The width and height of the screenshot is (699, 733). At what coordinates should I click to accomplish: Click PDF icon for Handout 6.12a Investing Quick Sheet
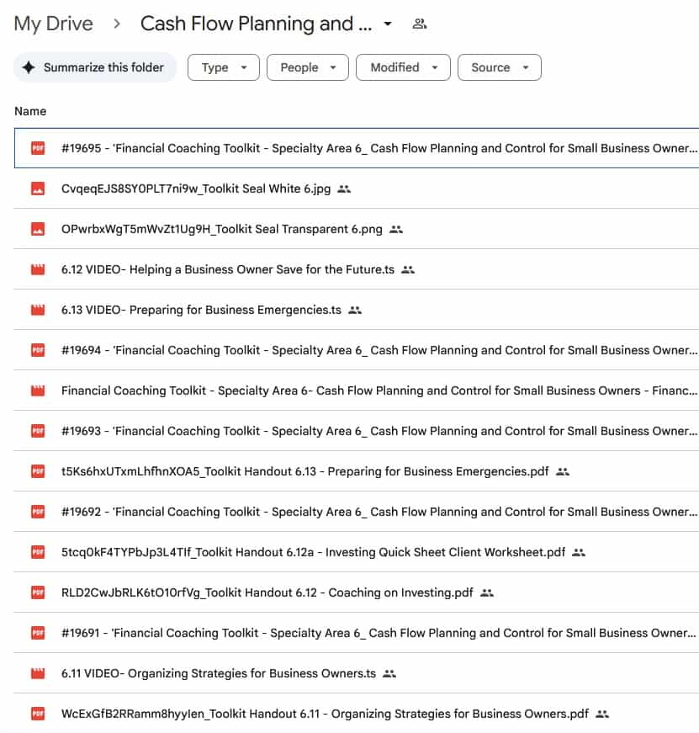(37, 552)
